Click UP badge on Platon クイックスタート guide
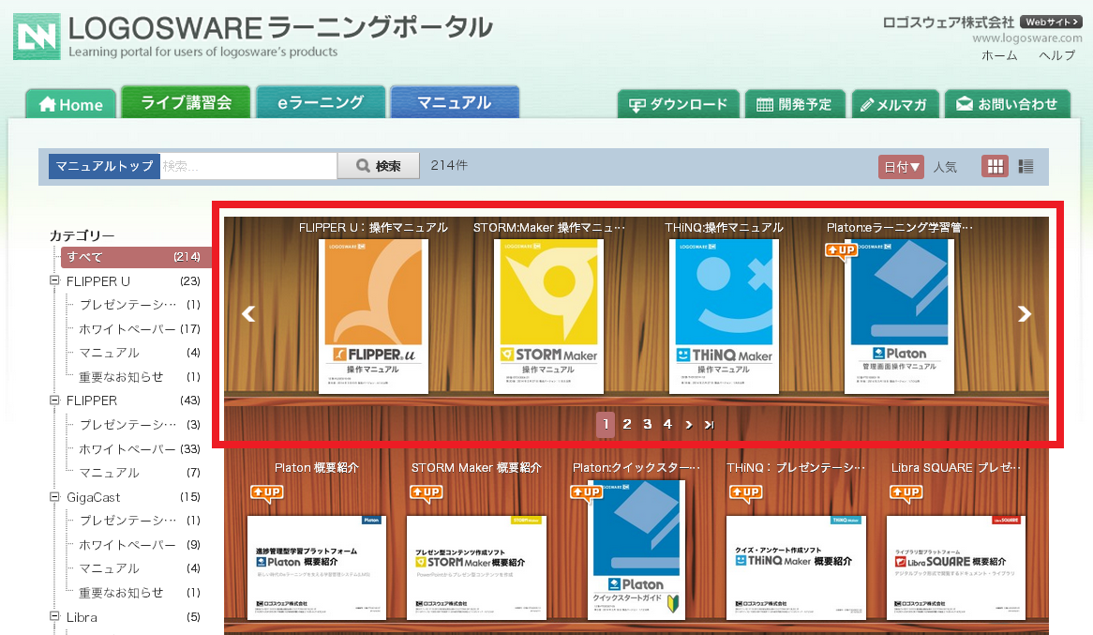This screenshot has height=635, width=1093. (586, 492)
